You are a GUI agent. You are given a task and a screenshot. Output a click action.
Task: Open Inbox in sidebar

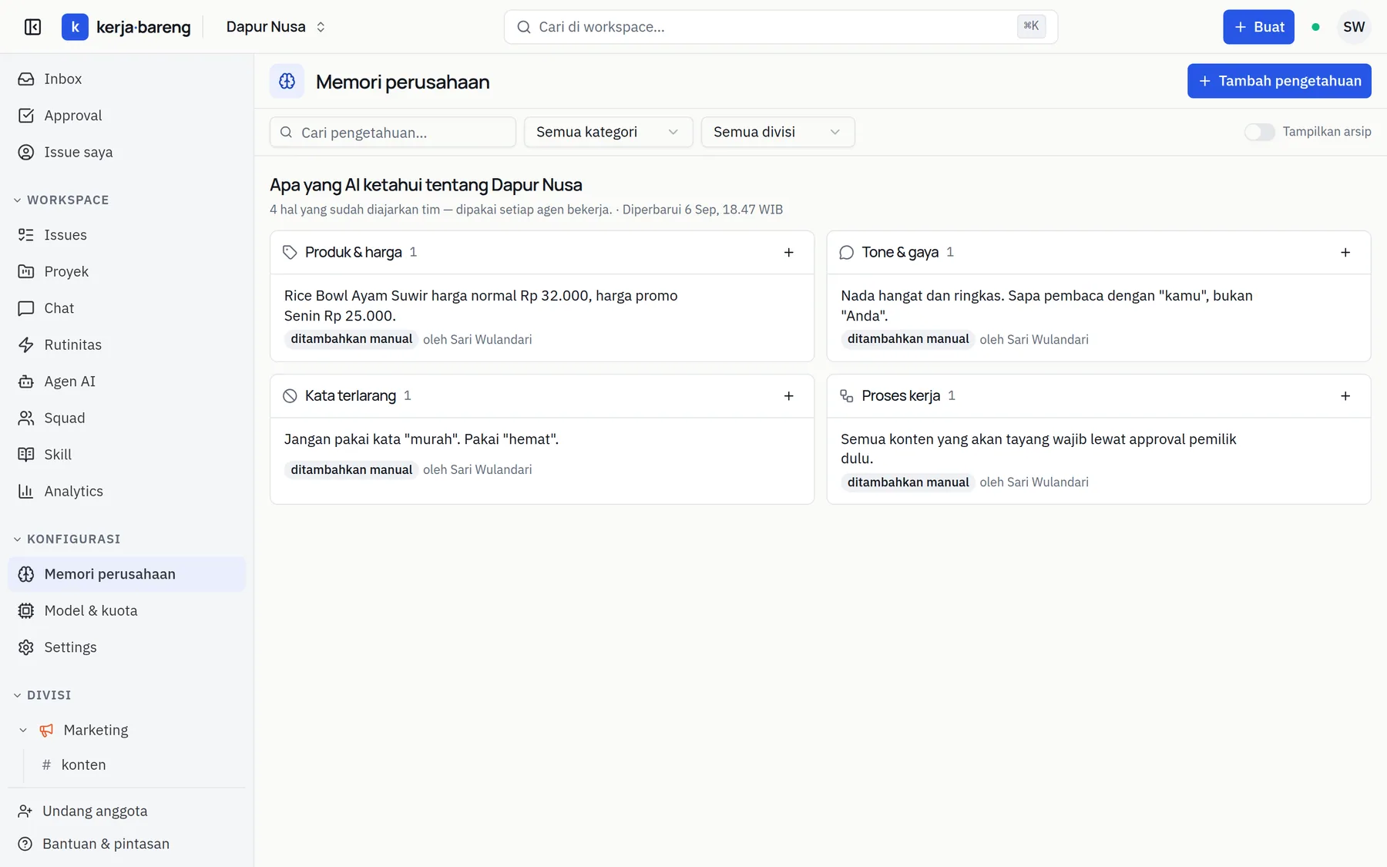[x=126, y=79]
